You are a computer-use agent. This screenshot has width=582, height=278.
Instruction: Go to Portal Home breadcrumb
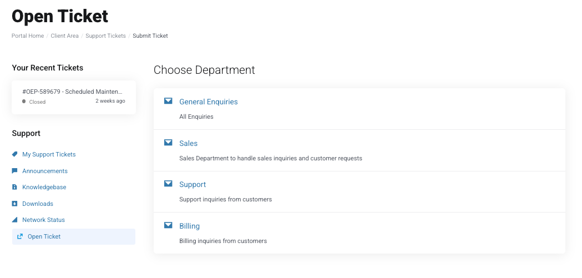pos(28,36)
